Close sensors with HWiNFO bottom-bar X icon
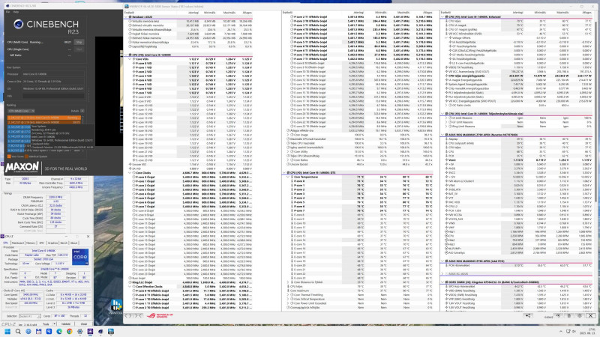The image size is (600, 337). (590, 315)
